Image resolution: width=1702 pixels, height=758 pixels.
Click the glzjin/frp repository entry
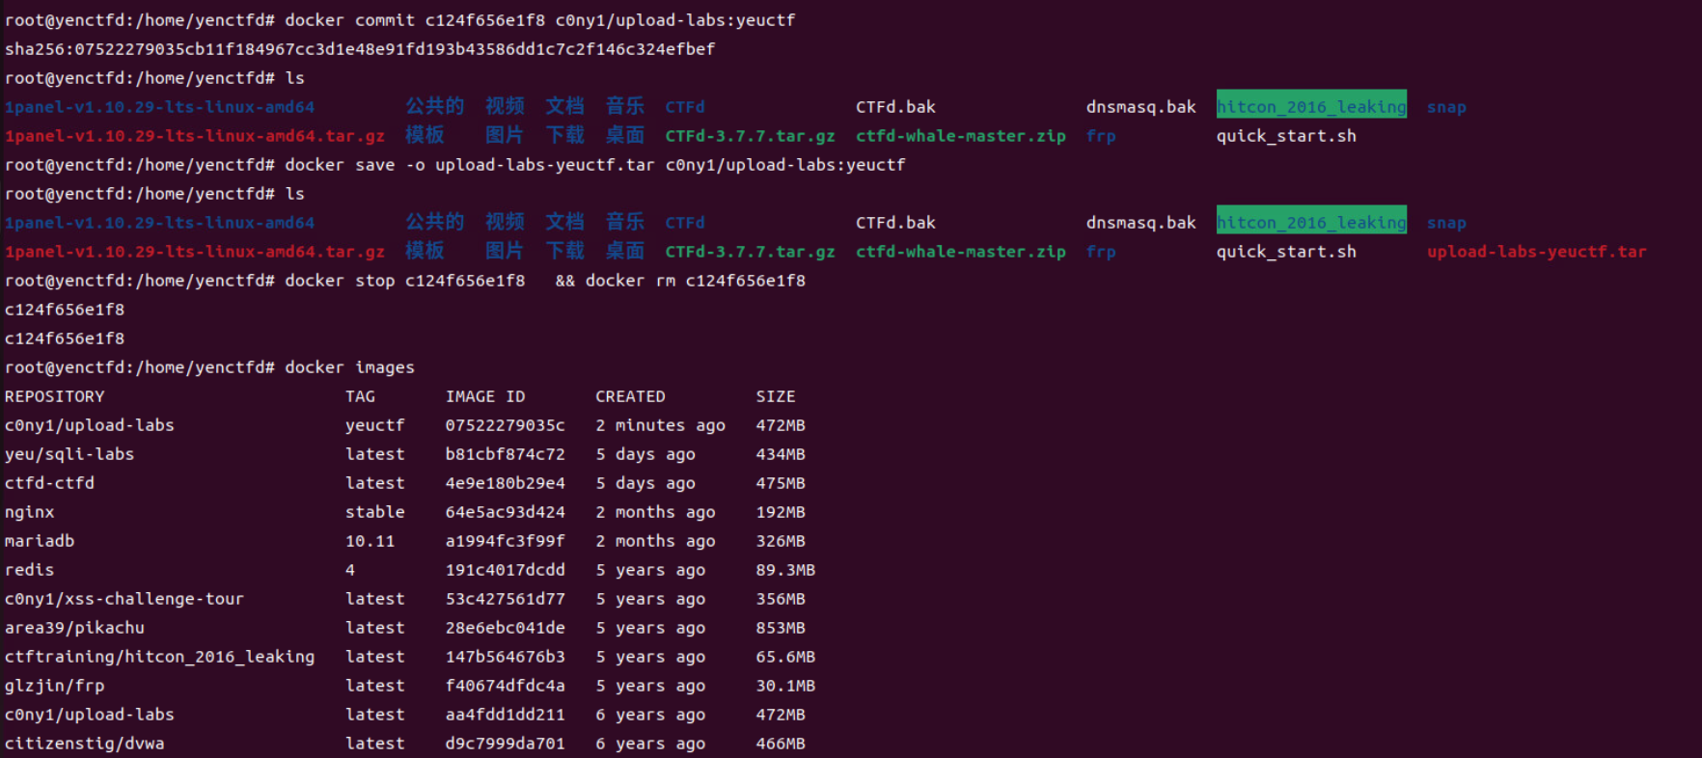(55, 686)
